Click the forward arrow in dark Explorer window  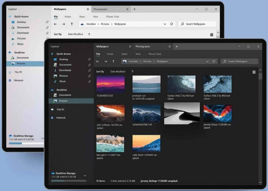point(106,61)
